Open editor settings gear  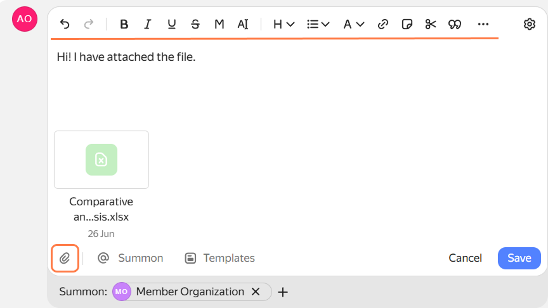[530, 24]
